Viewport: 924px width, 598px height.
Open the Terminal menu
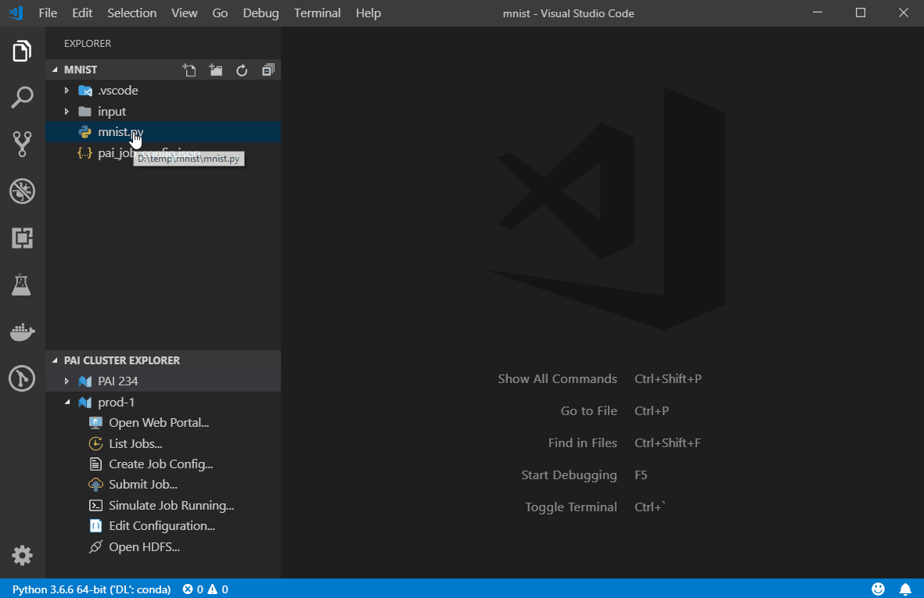pyautogui.click(x=317, y=13)
